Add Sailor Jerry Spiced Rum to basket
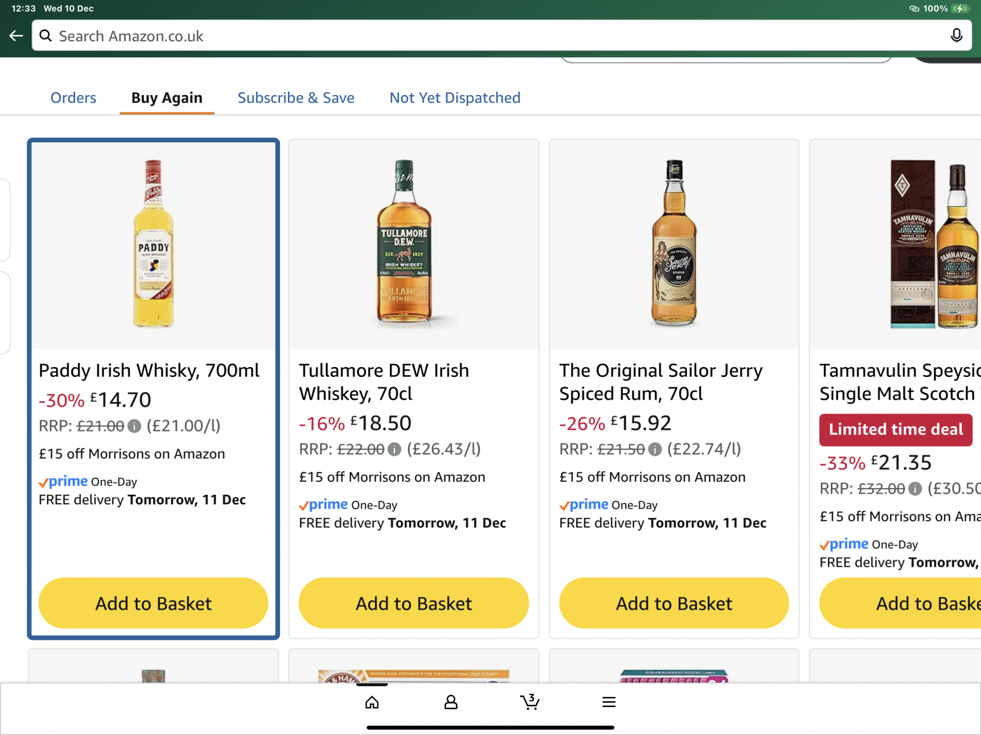 tap(674, 603)
